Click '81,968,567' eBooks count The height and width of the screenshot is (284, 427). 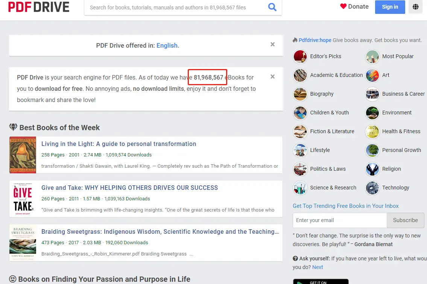click(208, 77)
